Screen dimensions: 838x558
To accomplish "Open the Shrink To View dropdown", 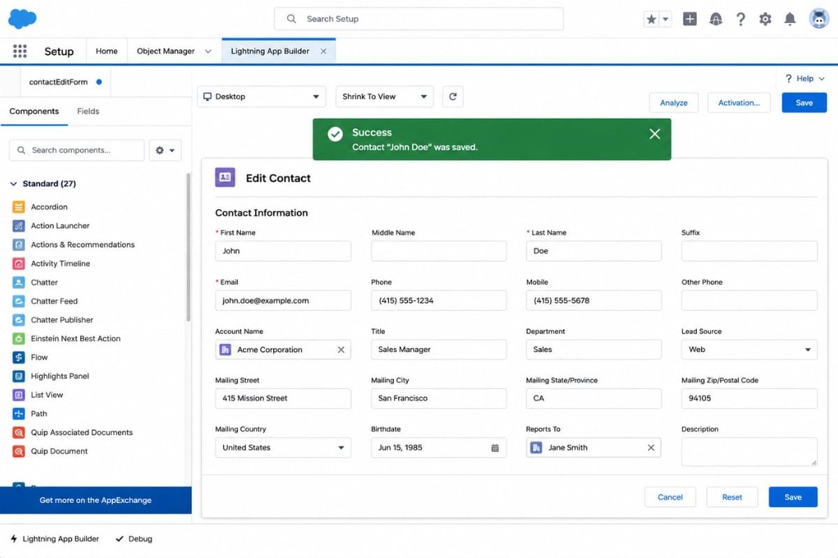I will (x=384, y=96).
